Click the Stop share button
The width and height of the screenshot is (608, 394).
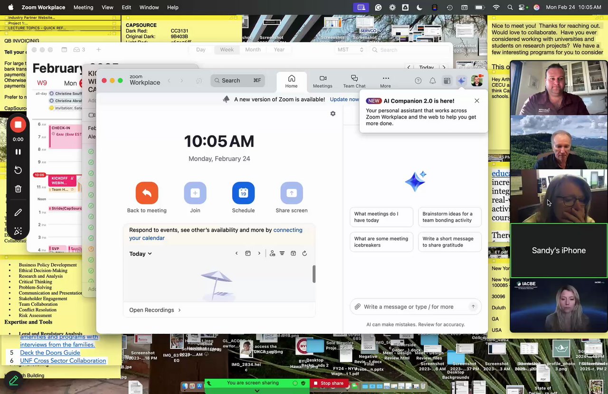(x=328, y=383)
